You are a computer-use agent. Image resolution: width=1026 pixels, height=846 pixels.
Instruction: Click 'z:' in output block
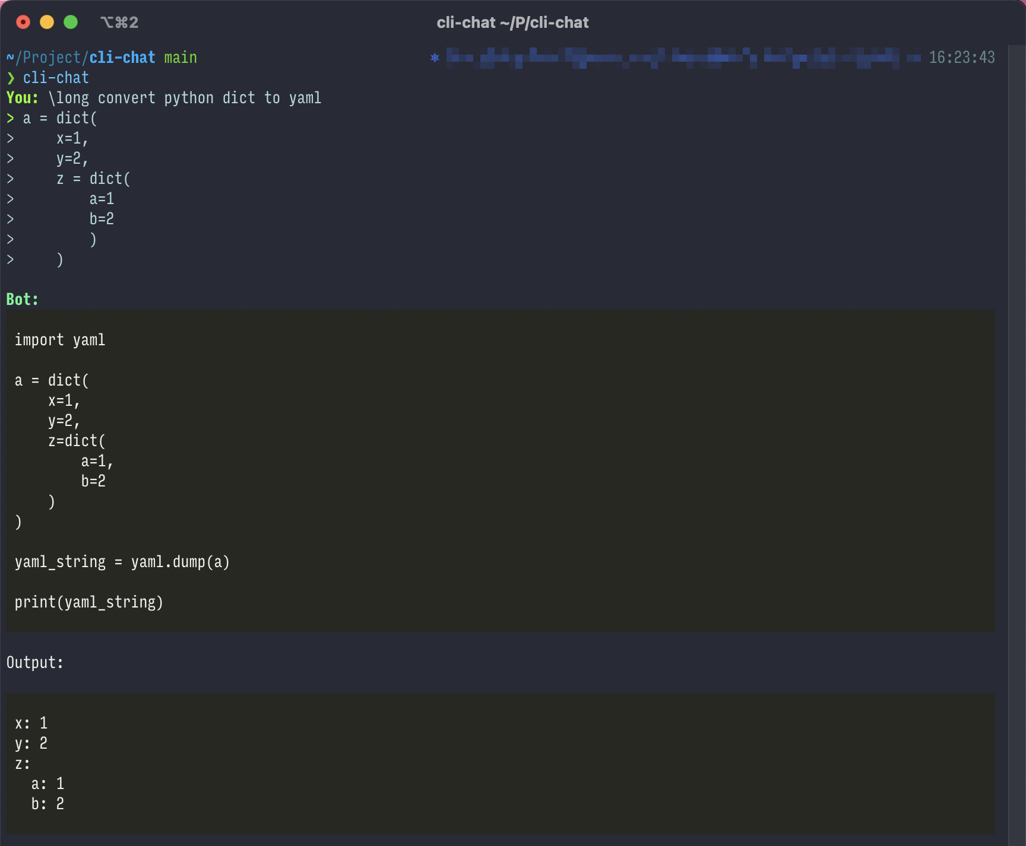(23, 764)
